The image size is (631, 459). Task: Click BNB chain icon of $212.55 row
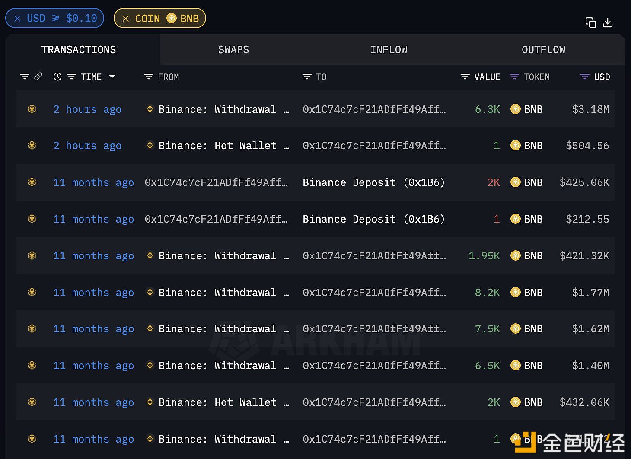coord(32,219)
